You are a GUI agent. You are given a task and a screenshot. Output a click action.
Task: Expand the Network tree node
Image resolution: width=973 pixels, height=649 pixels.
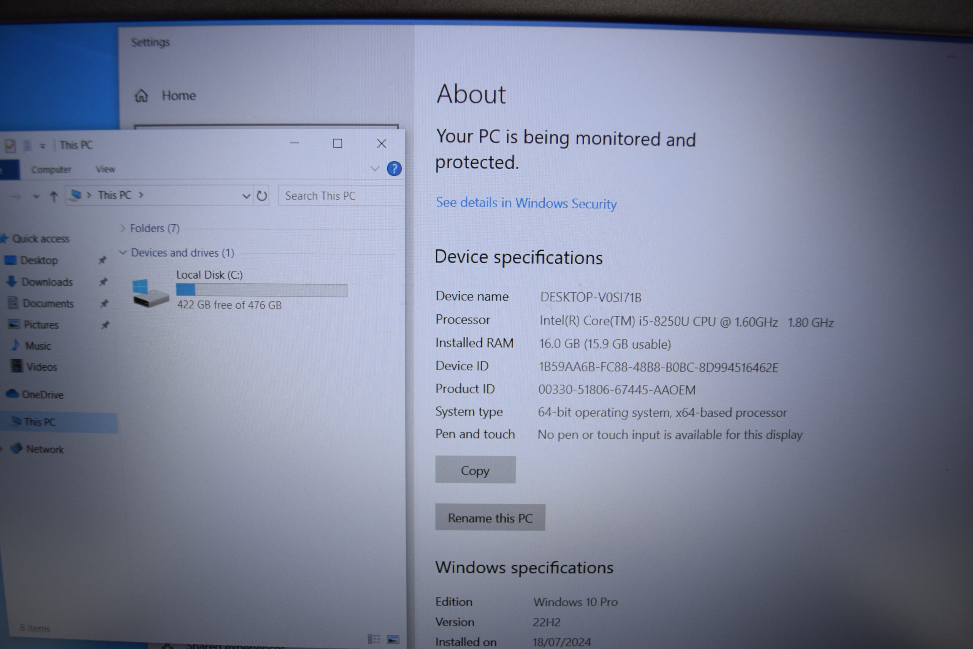point(2,448)
